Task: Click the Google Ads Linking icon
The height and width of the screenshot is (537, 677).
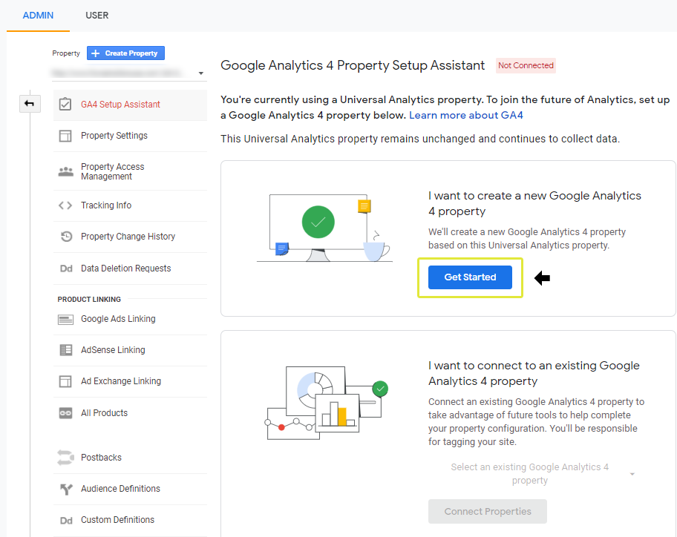Action: [65, 319]
